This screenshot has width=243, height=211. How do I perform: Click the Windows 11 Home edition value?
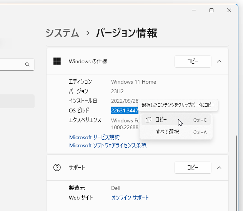(133, 82)
